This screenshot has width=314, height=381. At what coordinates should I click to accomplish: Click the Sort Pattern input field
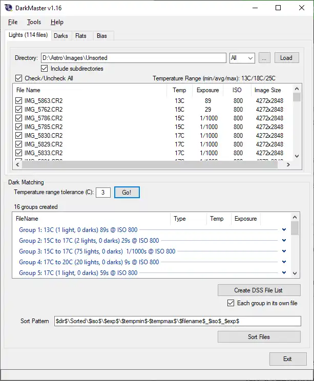(x=178, y=321)
